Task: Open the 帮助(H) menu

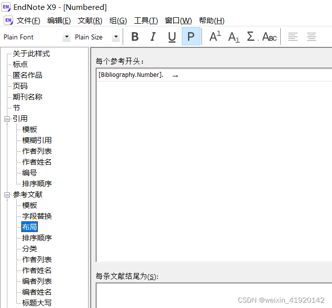Action: pyautogui.click(x=211, y=21)
